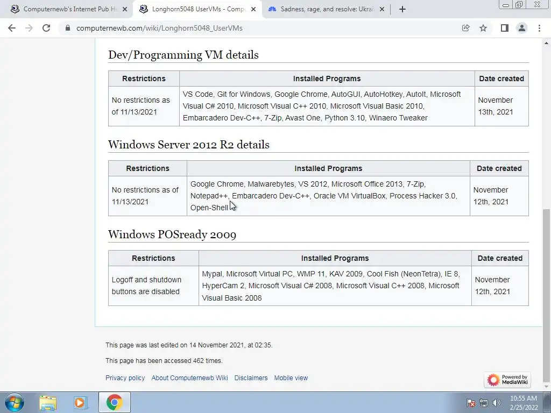
Task: Open Chrome's three-dot menu
Action: [539, 28]
